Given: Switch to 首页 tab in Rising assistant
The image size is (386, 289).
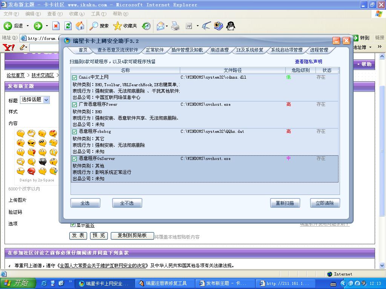Looking at the screenshot, I should [83, 50].
